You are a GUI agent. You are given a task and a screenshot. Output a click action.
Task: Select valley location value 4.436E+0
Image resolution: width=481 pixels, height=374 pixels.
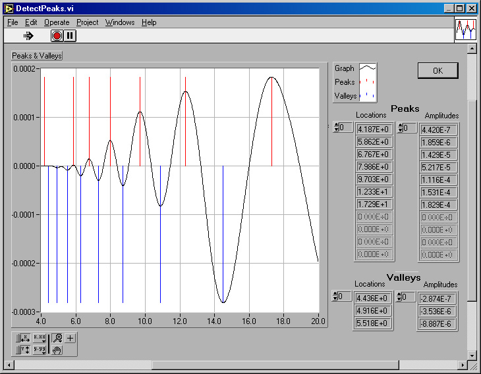[x=373, y=298]
